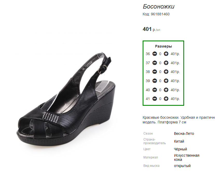Click minus button for size 38
Image resolution: width=215 pixels, height=173 pixels.
click(x=155, y=72)
